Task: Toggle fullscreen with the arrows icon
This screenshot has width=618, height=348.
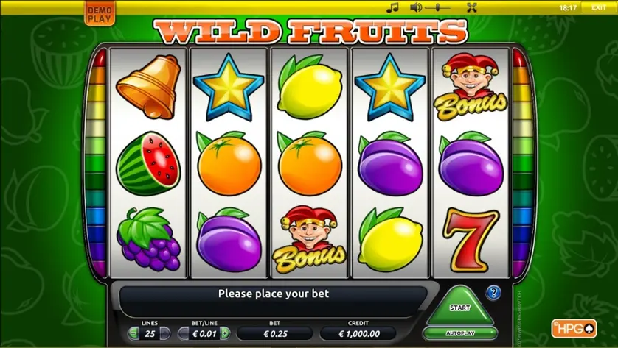Action: point(472,7)
